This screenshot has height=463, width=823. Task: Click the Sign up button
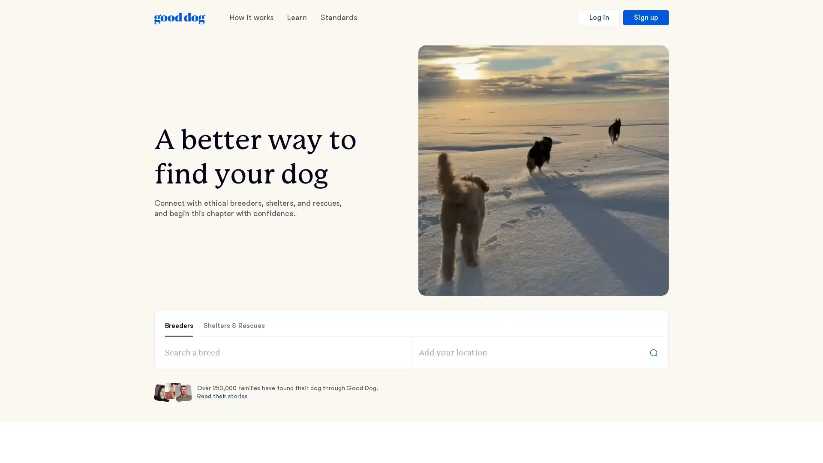646,18
